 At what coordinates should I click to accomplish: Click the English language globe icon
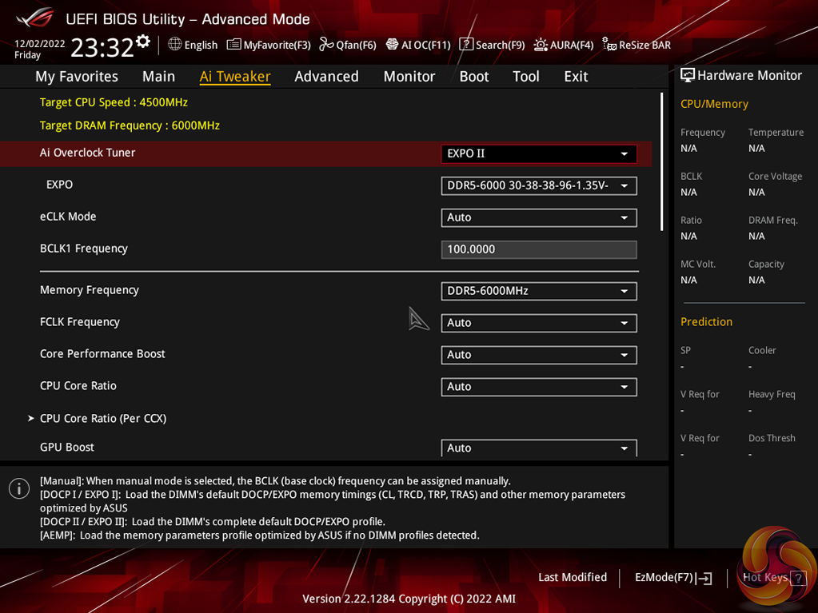pos(175,44)
